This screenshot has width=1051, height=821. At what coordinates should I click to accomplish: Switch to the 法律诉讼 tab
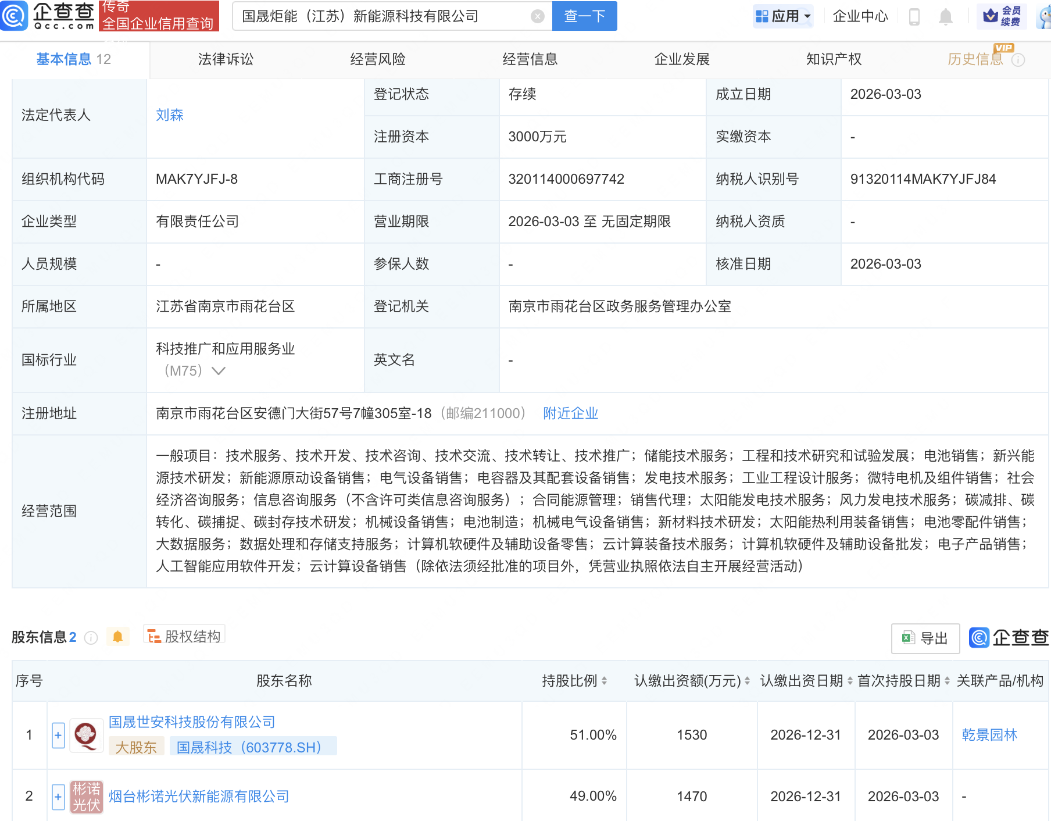[x=226, y=59]
